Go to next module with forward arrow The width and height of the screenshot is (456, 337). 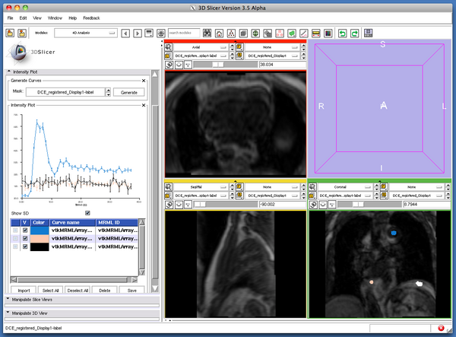(137, 33)
